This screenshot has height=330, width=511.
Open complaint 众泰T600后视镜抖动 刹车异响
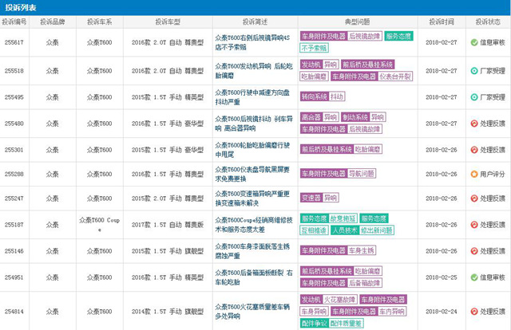click(254, 124)
